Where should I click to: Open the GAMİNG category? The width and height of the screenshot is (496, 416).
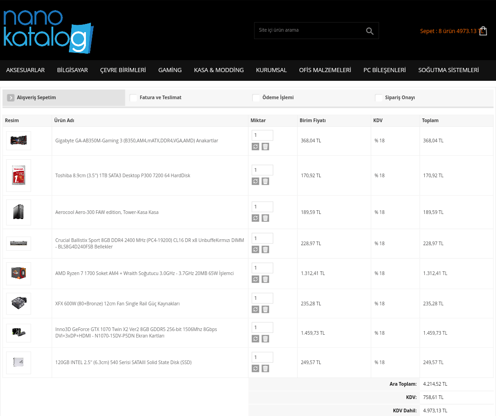[x=170, y=70]
